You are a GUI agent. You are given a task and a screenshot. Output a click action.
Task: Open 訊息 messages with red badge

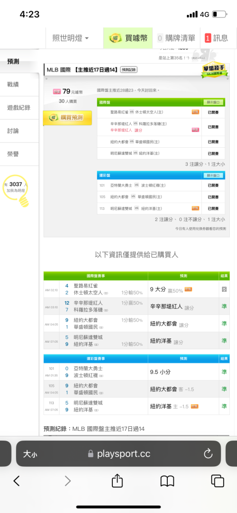[x=216, y=38]
